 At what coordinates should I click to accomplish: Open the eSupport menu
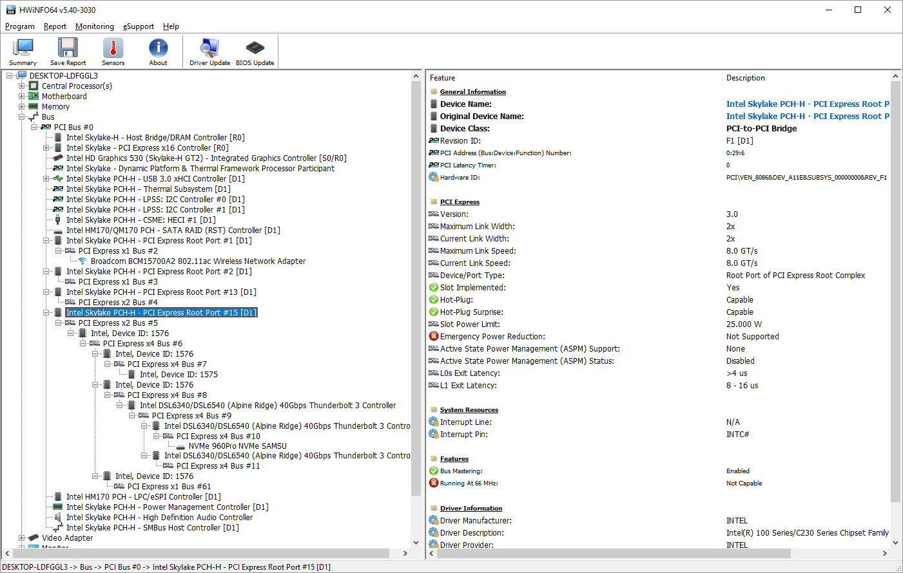click(x=139, y=26)
